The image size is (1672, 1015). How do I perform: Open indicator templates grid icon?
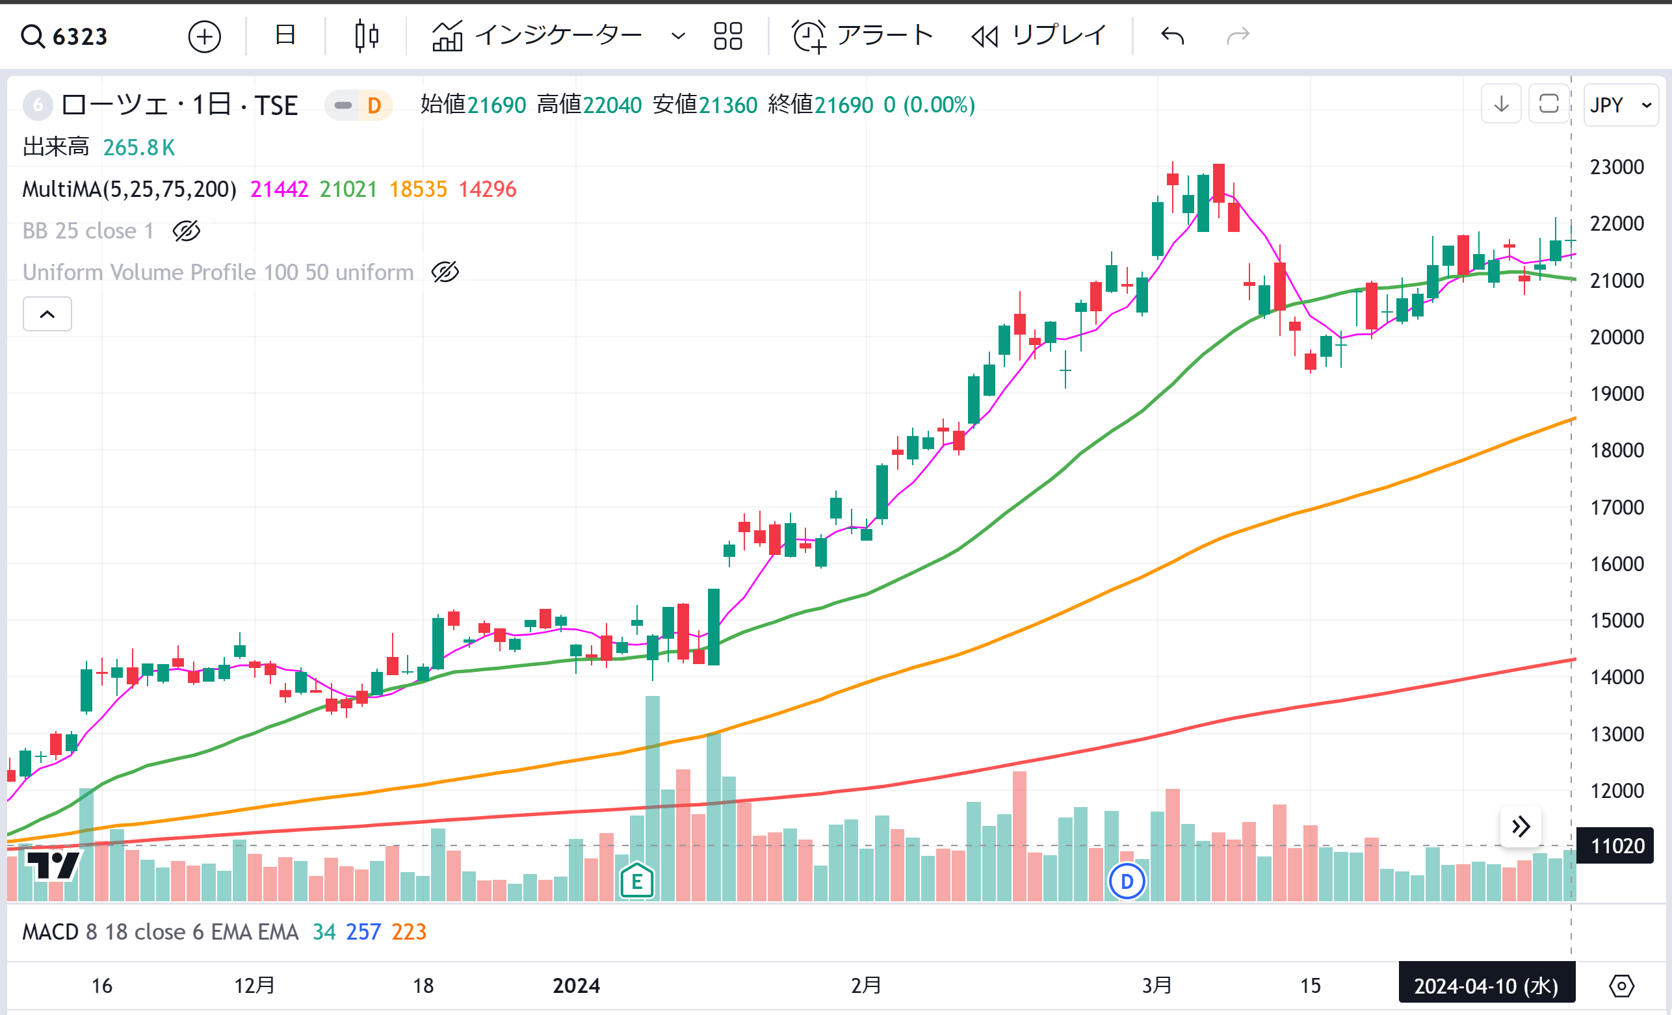728,35
